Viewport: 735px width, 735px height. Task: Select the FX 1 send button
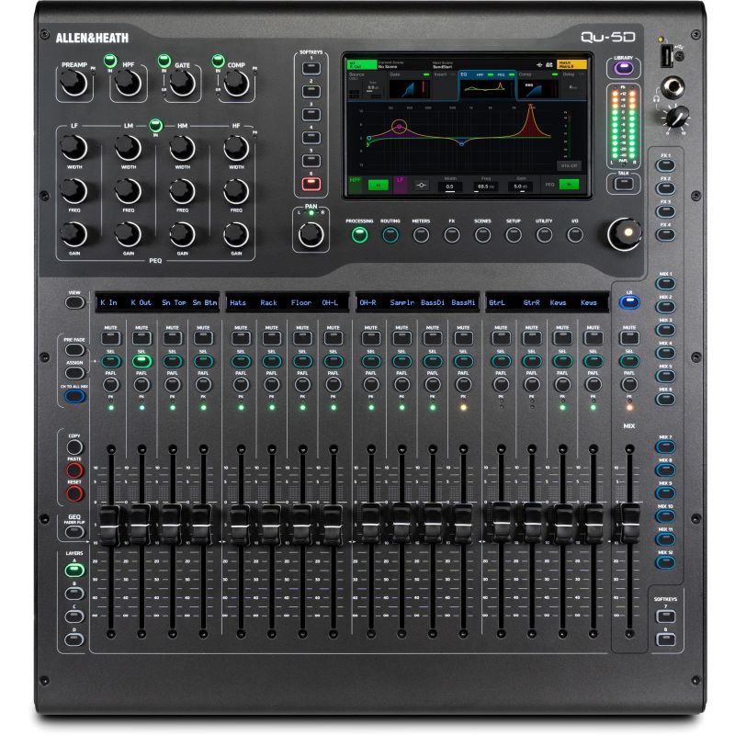click(665, 165)
